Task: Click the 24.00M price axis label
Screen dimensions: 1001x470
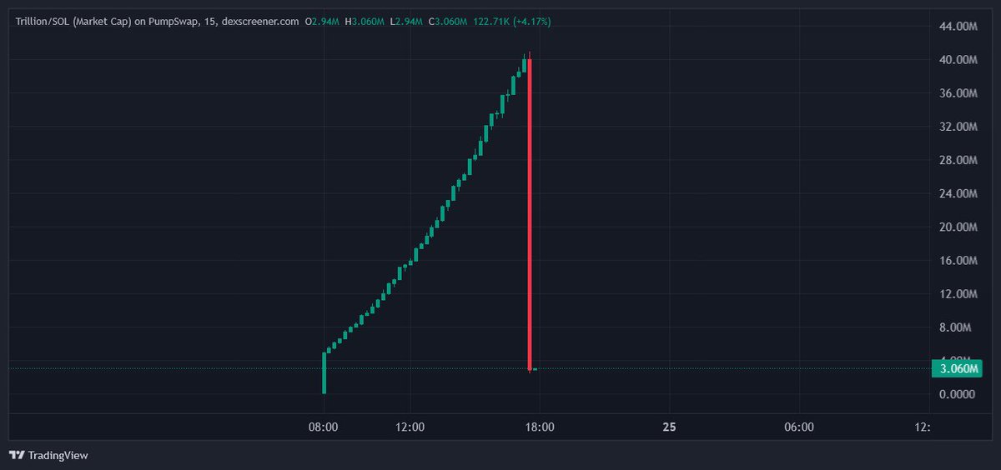Action: 958,193
